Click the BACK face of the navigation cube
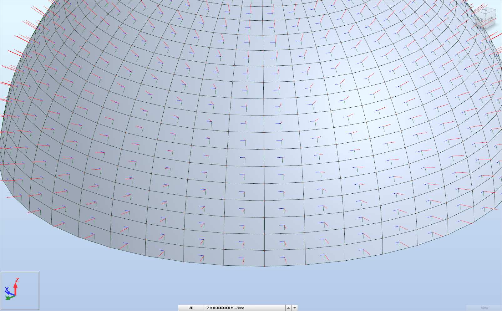 pyautogui.click(x=480, y=19)
